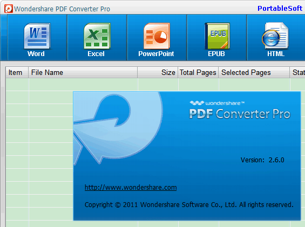The width and height of the screenshot is (305, 227).
Task: Click the Wondershare PDF Converter Pro window title
Action: (62, 9)
